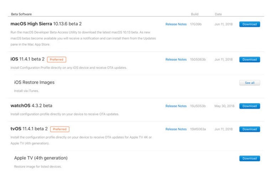Click the Apple TV (4th generation) heading

[x=41, y=158]
